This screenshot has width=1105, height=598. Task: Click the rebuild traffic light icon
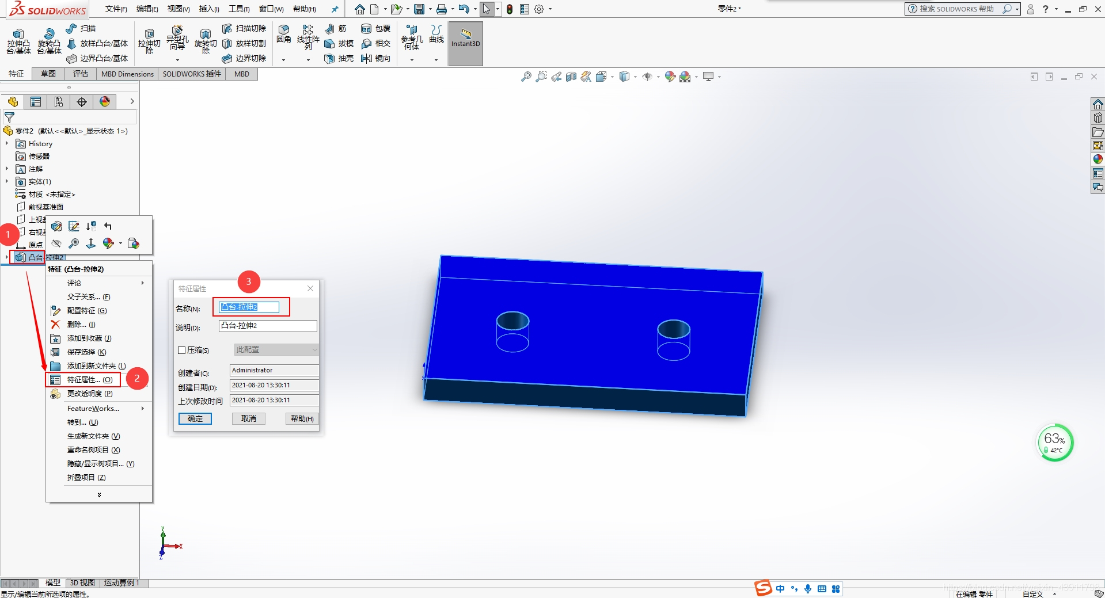pyautogui.click(x=510, y=9)
